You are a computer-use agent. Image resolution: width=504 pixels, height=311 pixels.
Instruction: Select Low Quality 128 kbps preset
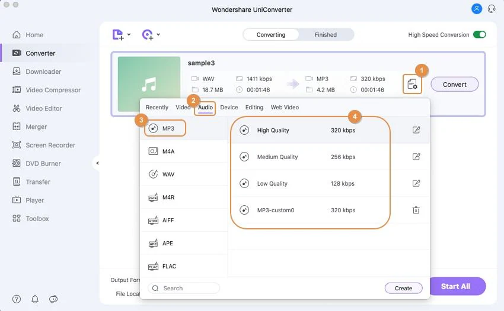pyautogui.click(x=329, y=183)
